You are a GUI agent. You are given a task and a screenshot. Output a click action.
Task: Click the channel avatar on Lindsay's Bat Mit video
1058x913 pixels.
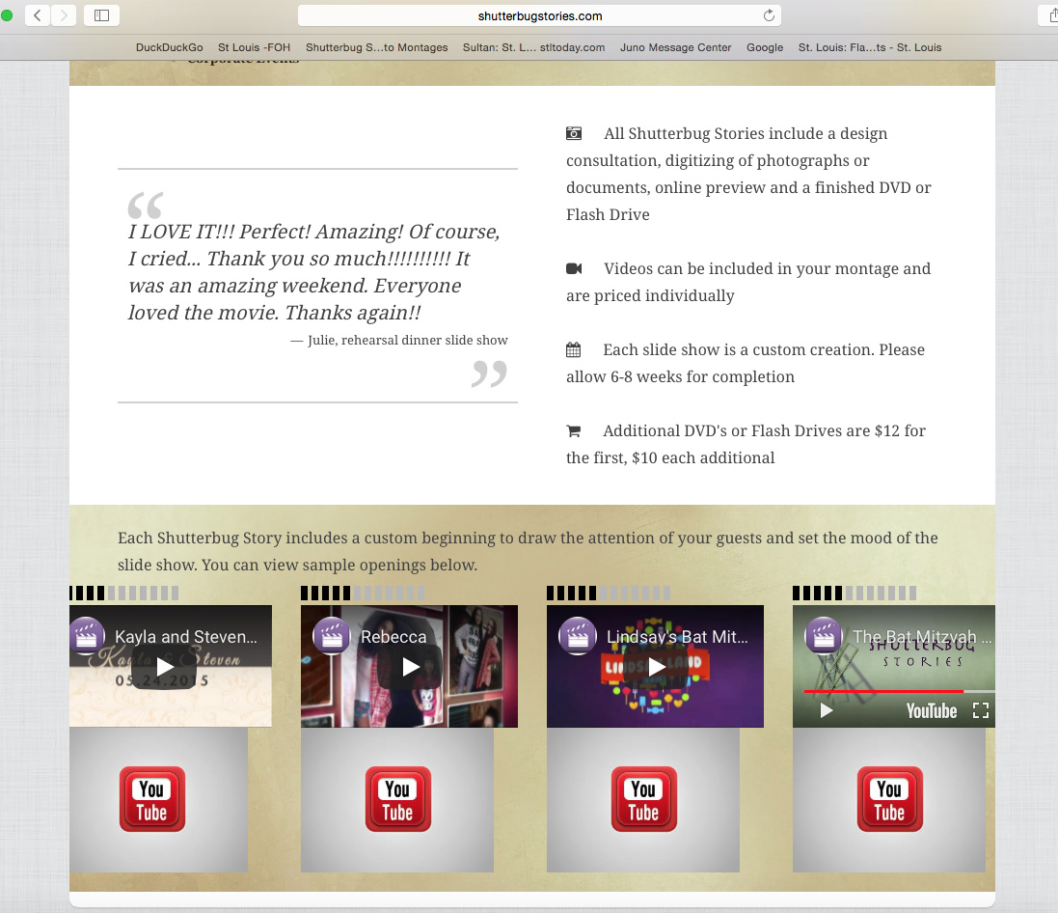(x=578, y=636)
